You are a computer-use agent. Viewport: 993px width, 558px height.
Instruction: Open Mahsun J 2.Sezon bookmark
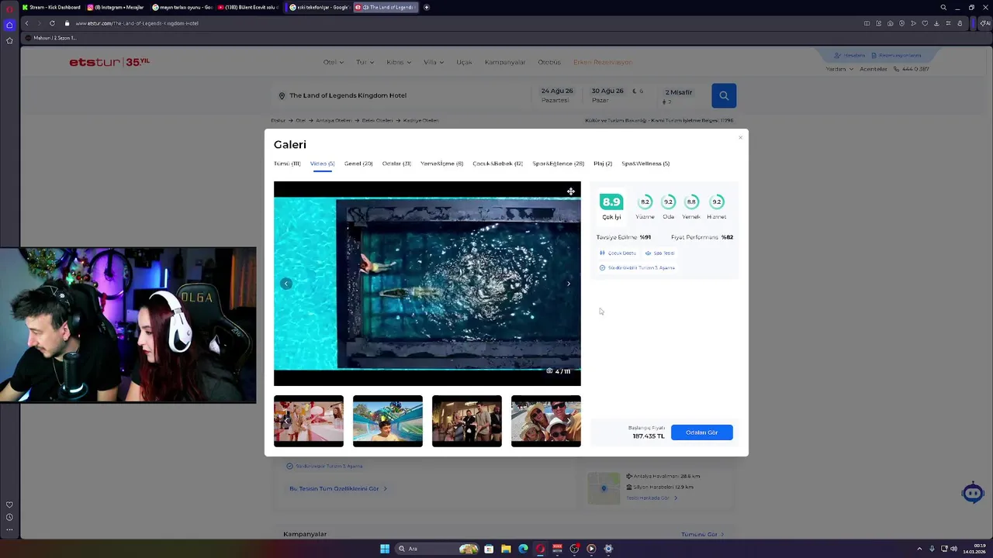[51, 38]
